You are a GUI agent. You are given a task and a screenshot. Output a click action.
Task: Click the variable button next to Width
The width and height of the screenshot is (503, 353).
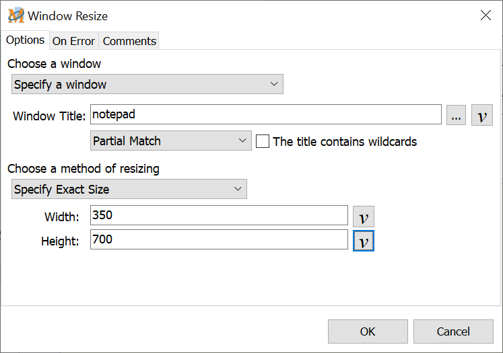click(x=363, y=217)
